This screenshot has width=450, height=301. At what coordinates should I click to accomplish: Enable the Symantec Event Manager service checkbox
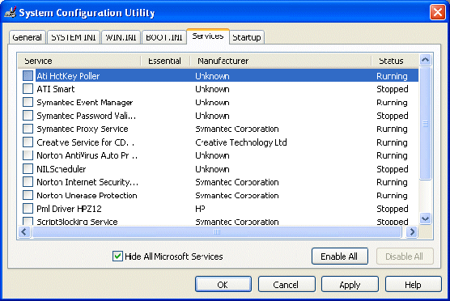tap(28, 102)
